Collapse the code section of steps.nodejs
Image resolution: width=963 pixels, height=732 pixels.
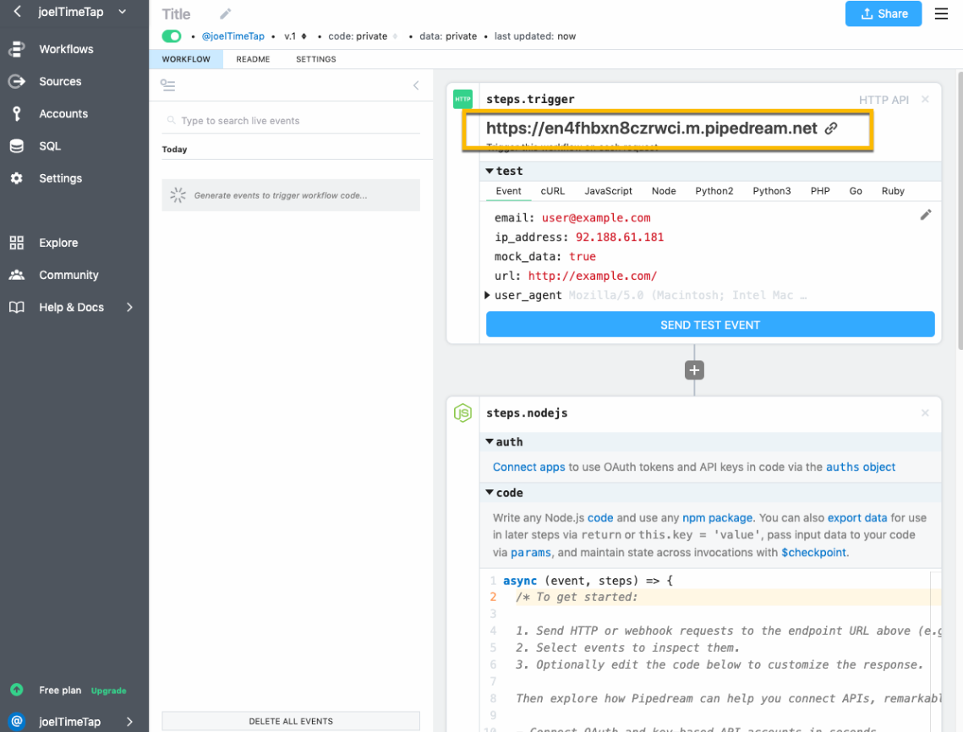pyautogui.click(x=489, y=493)
